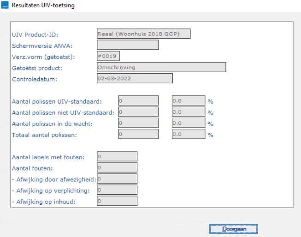301x237 pixels.
Task: Click the Doorgaan button
Action: tap(233, 229)
